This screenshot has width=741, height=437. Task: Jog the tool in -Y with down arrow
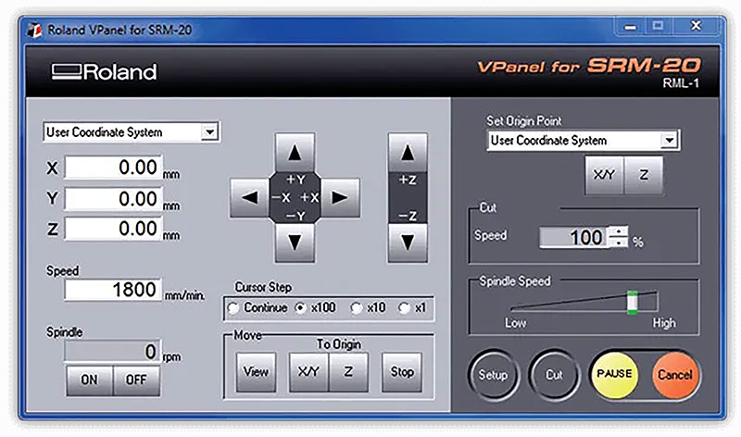pyautogui.click(x=295, y=243)
